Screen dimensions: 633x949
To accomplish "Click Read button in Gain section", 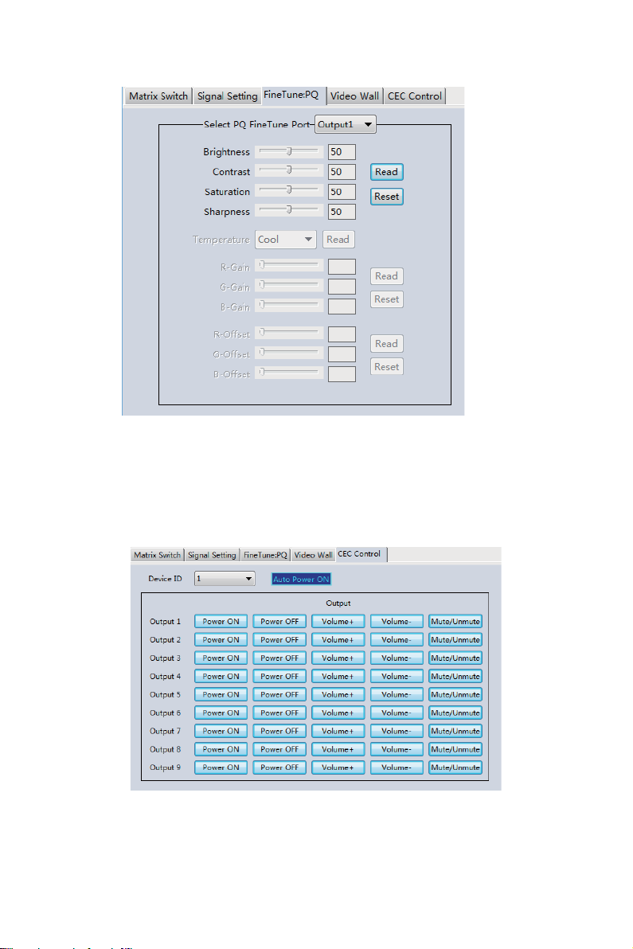I will click(x=387, y=276).
